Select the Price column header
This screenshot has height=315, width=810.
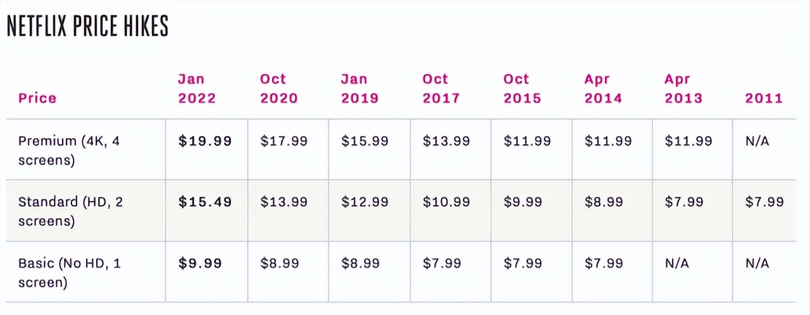tap(37, 98)
